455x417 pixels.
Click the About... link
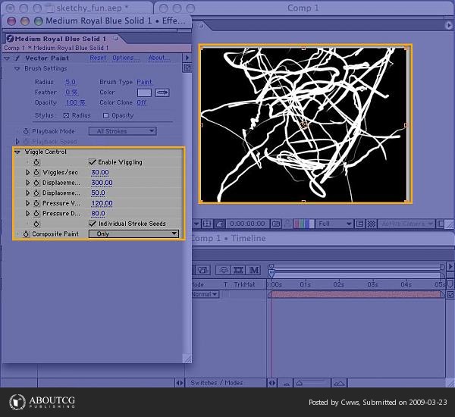point(159,58)
